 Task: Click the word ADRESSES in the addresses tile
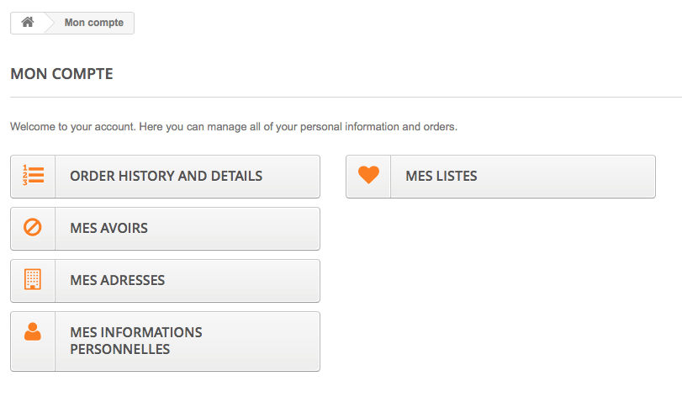133,280
